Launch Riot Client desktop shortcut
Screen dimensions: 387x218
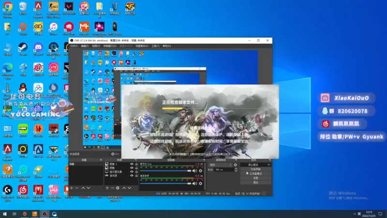point(69,29)
